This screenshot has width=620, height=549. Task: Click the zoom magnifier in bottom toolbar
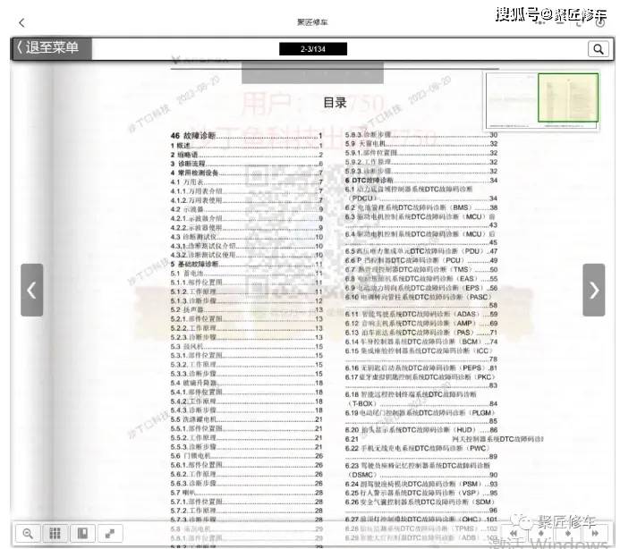(28, 533)
